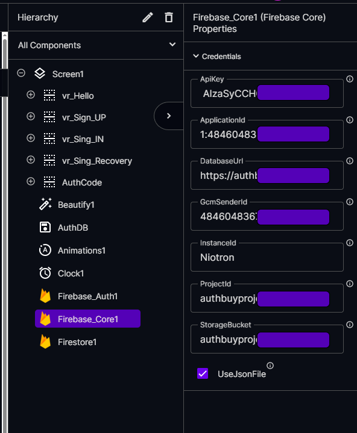Expand the AuthCode arrangement node
The image size is (357, 433).
[x=31, y=181]
